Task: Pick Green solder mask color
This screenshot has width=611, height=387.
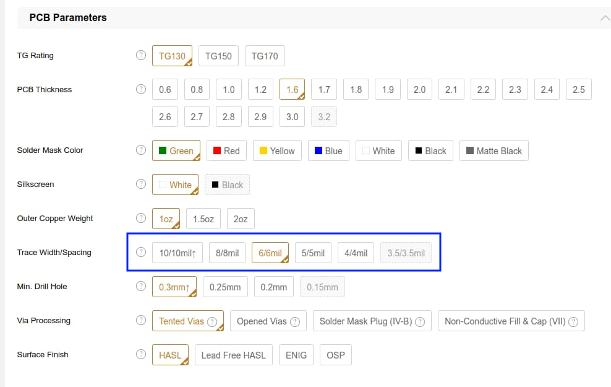Action: (176, 150)
